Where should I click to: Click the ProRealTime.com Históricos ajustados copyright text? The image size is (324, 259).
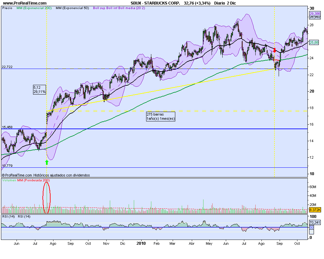46,175
